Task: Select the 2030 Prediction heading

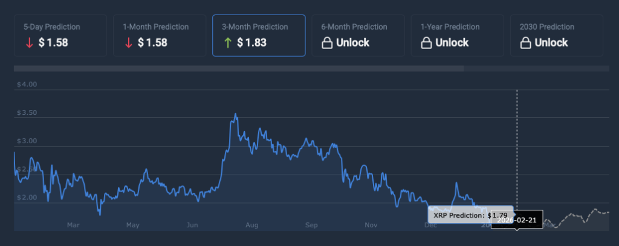Action: [x=547, y=27]
